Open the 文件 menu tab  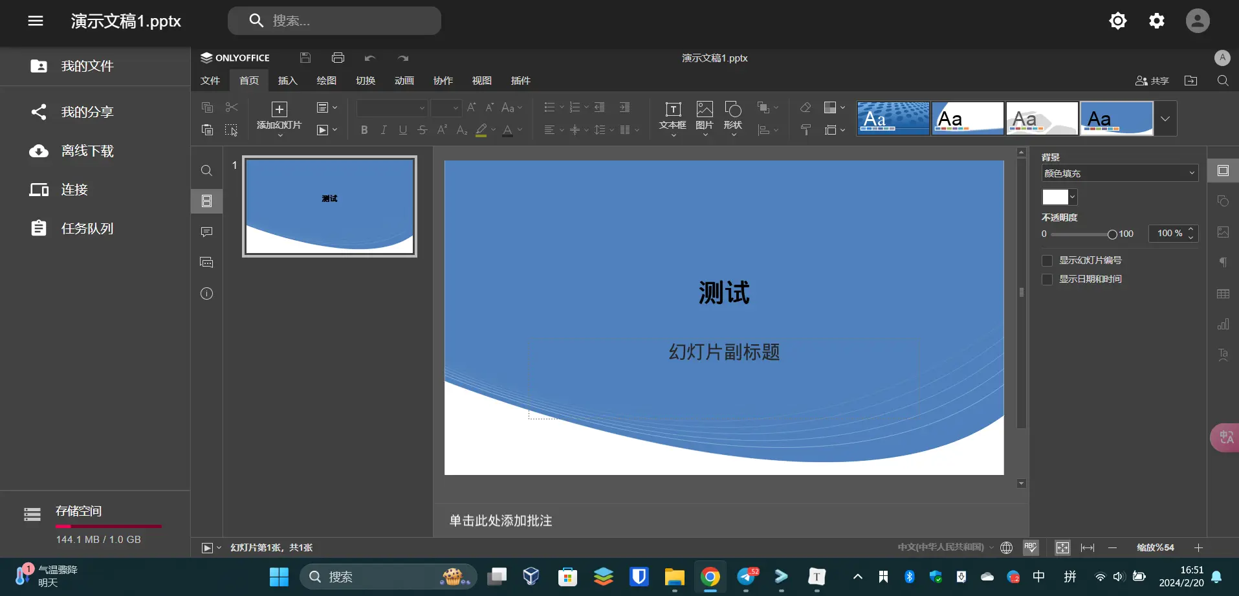pyautogui.click(x=210, y=81)
